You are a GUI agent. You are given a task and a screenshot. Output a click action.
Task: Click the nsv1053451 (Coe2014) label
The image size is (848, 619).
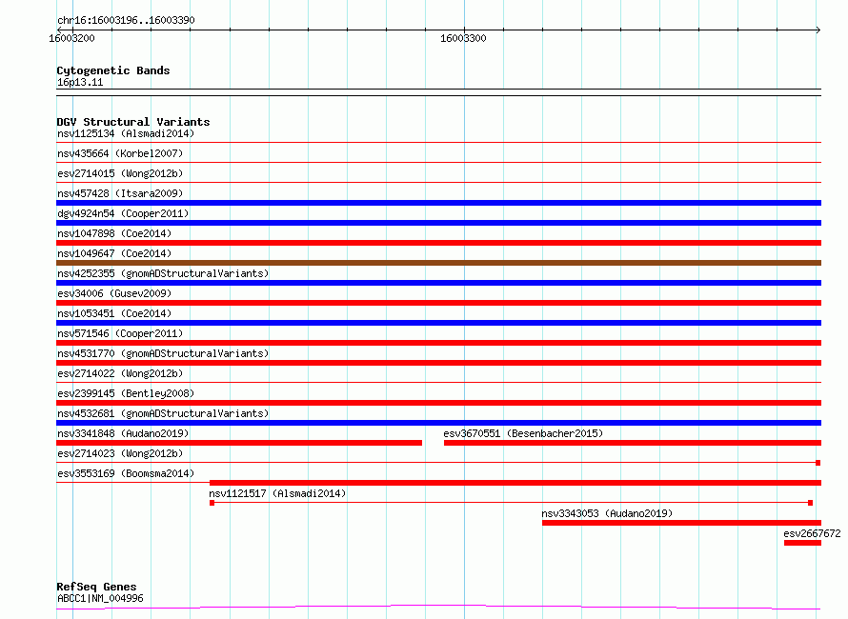coord(114,313)
